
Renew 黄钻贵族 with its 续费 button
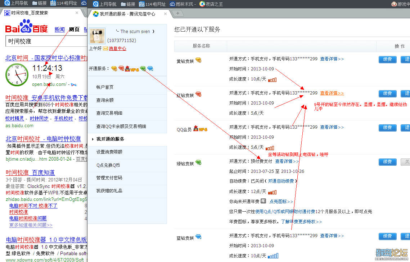[x=388, y=60]
